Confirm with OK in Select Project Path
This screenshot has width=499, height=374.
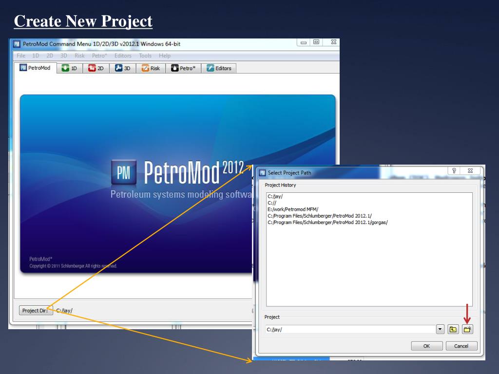tap(427, 346)
